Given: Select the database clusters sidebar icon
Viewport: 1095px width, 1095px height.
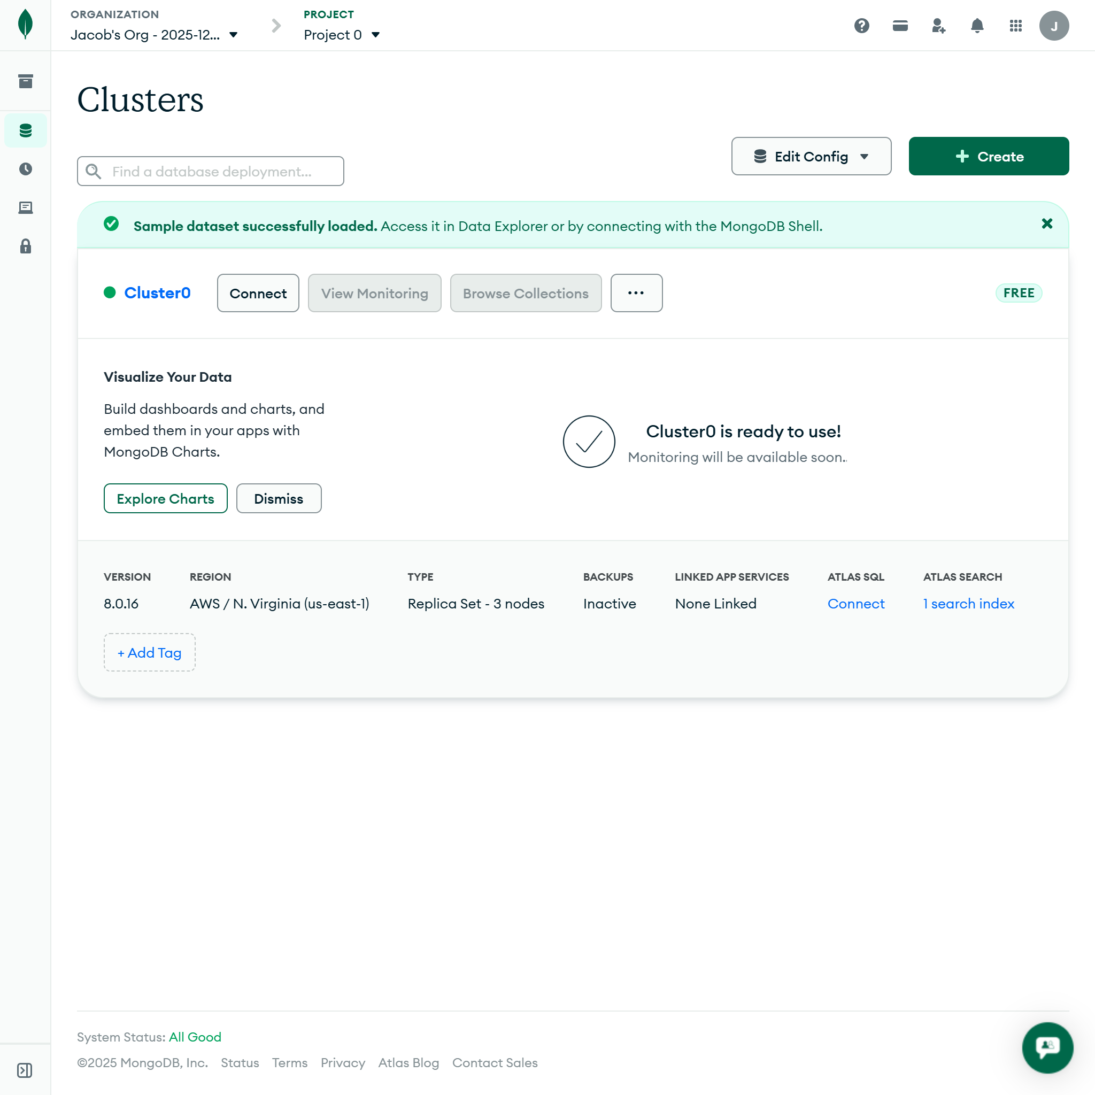Looking at the screenshot, I should (26, 130).
